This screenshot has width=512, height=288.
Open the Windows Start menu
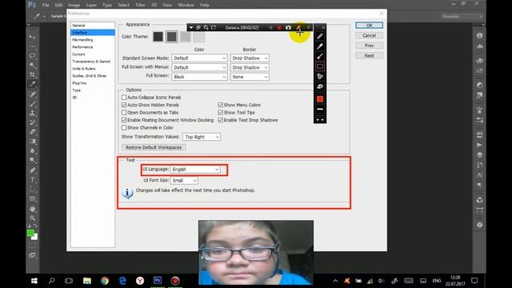click(x=34, y=281)
